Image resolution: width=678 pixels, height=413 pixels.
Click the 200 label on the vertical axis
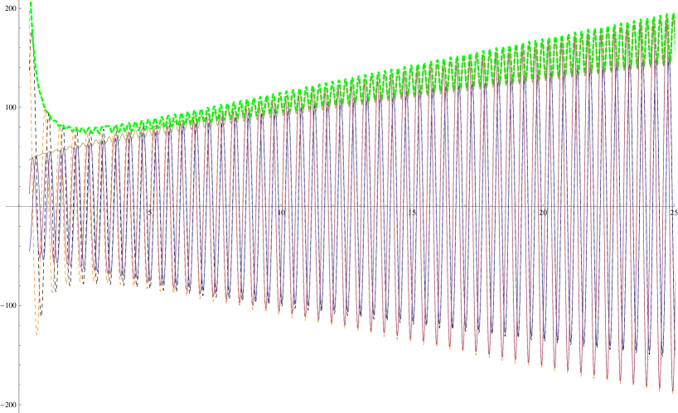(11, 8)
